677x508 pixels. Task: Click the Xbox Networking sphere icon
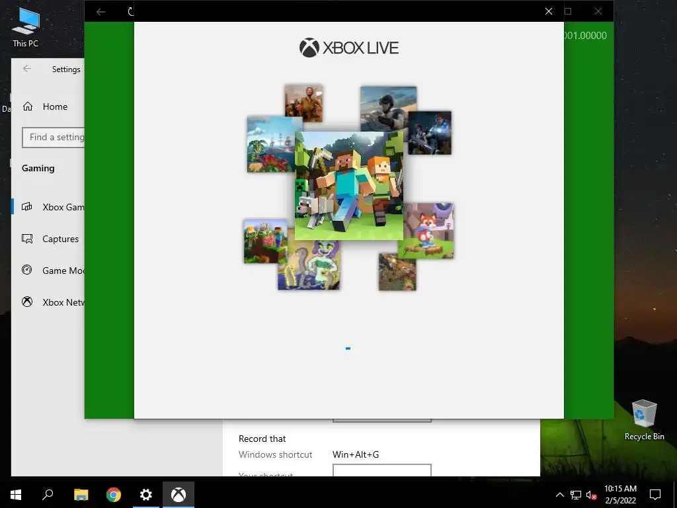[x=26, y=302]
